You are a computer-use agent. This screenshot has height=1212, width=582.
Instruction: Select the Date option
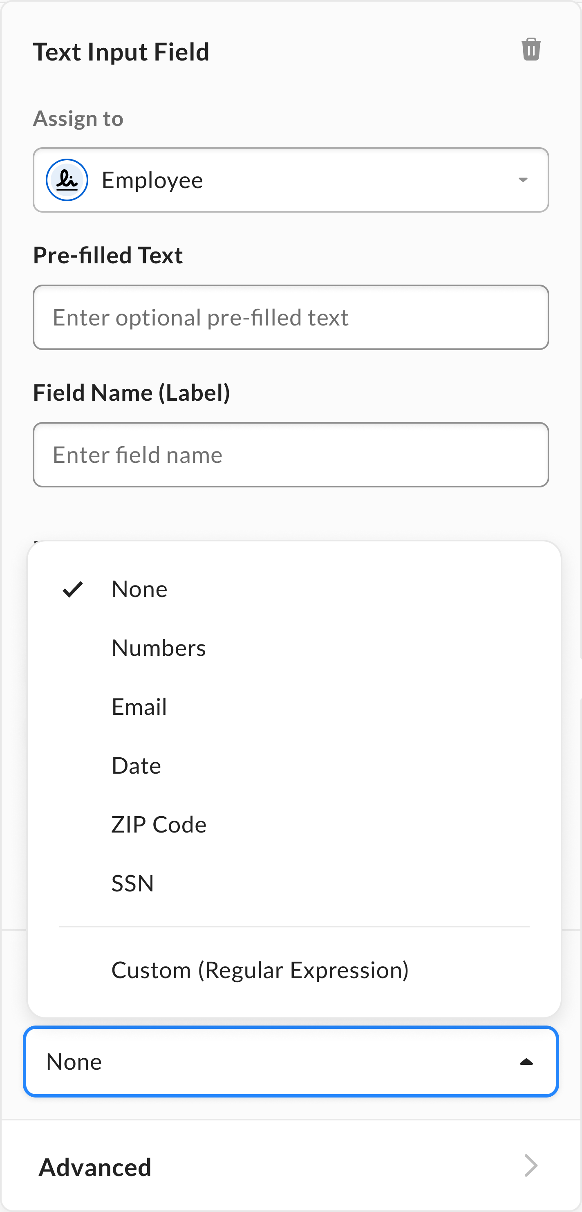click(x=136, y=765)
